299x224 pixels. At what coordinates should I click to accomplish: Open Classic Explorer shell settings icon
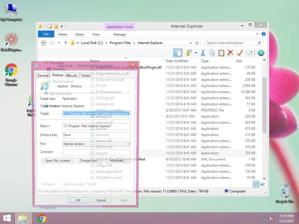click(x=261, y=53)
